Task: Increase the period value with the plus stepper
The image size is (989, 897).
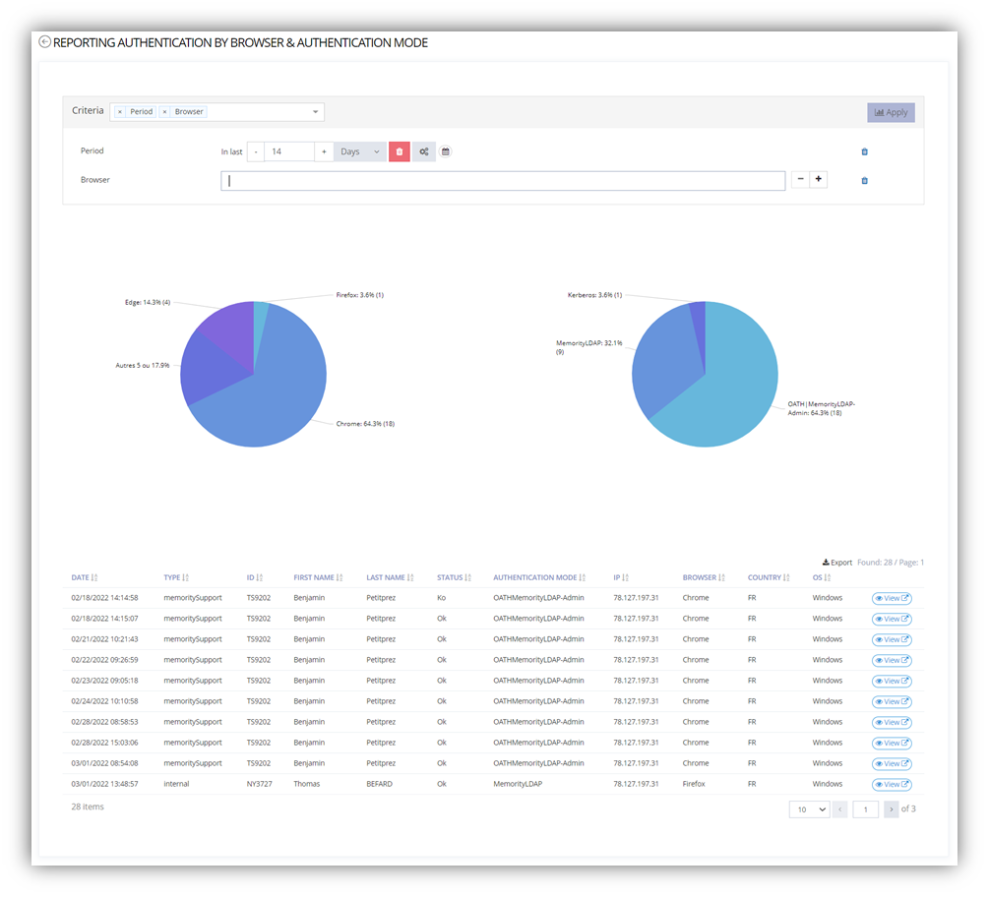Action: click(324, 151)
